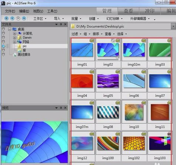Toggle the Easy-Select marker beside 计算机
This screenshot has width=176, height=165.
coord(3,33)
